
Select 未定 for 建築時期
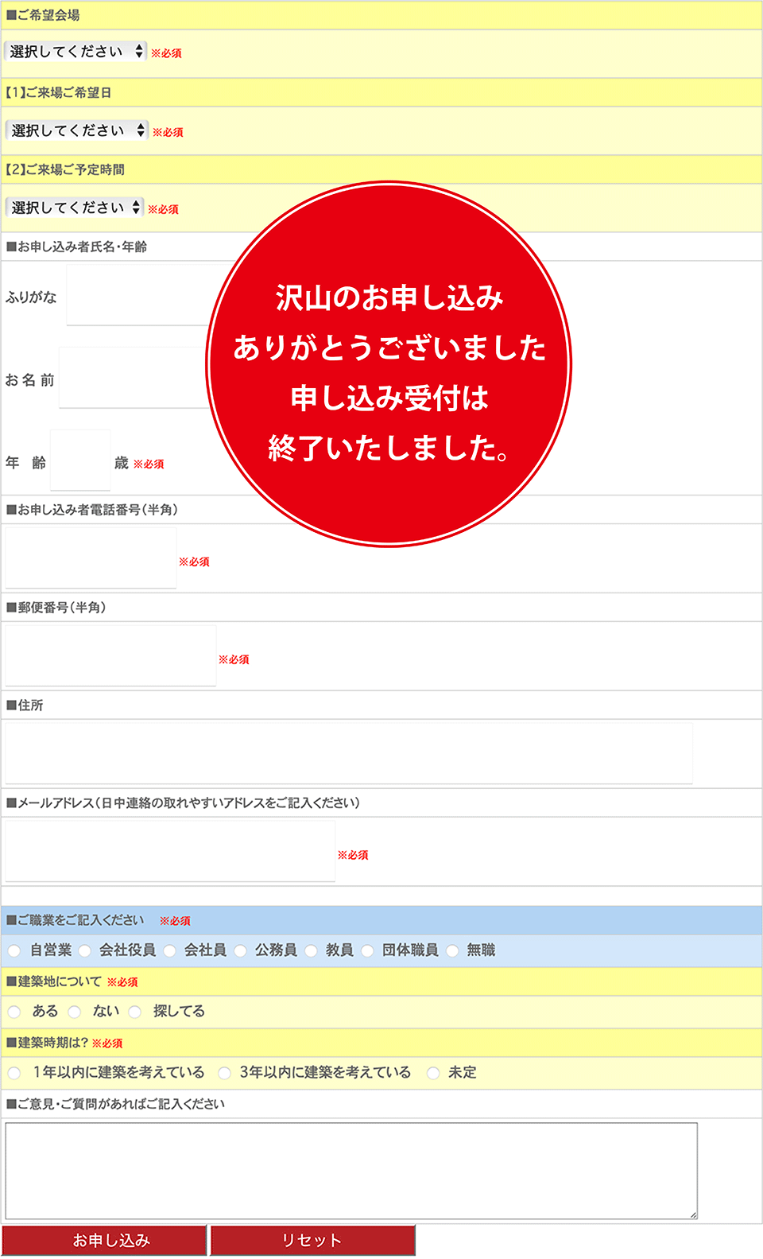(433, 1073)
